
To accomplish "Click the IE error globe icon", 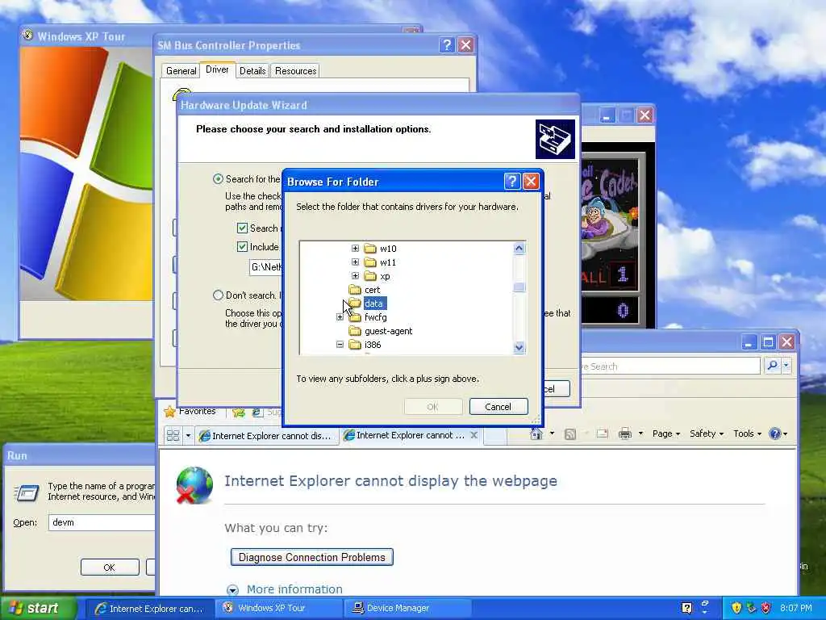I will point(194,485).
